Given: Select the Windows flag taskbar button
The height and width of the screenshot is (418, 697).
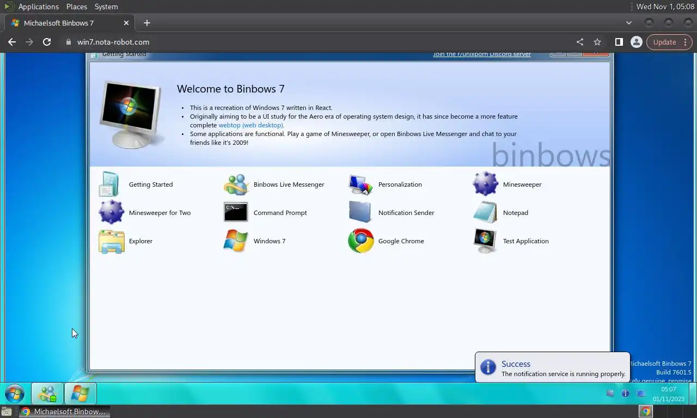Looking at the screenshot, I should coord(80,393).
